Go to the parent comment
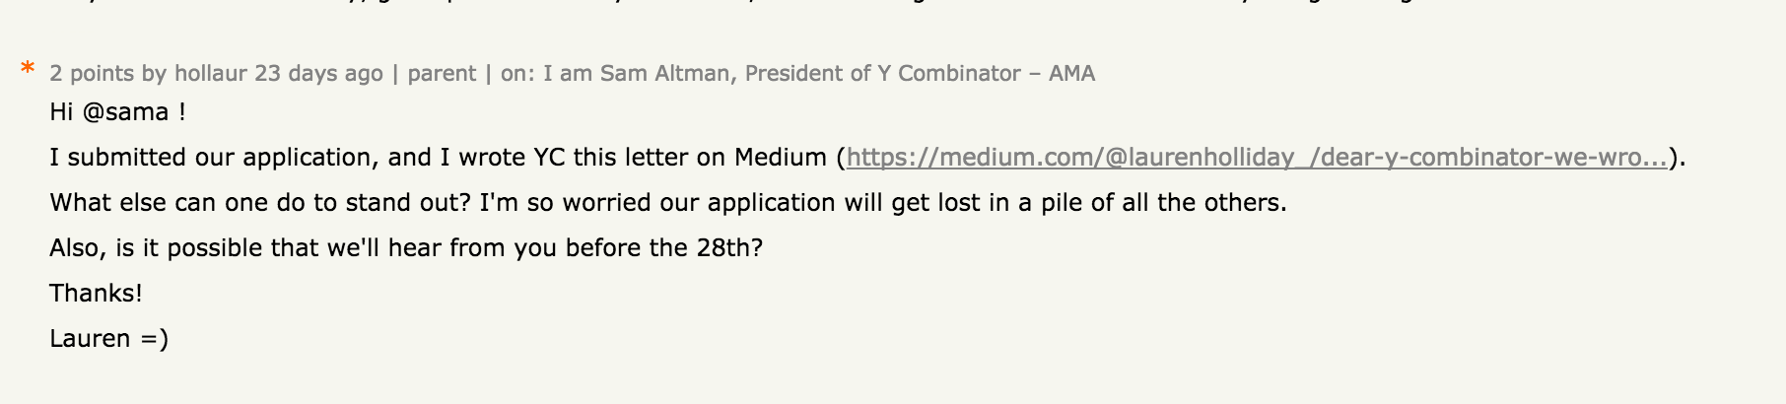The width and height of the screenshot is (1786, 404). [442, 74]
